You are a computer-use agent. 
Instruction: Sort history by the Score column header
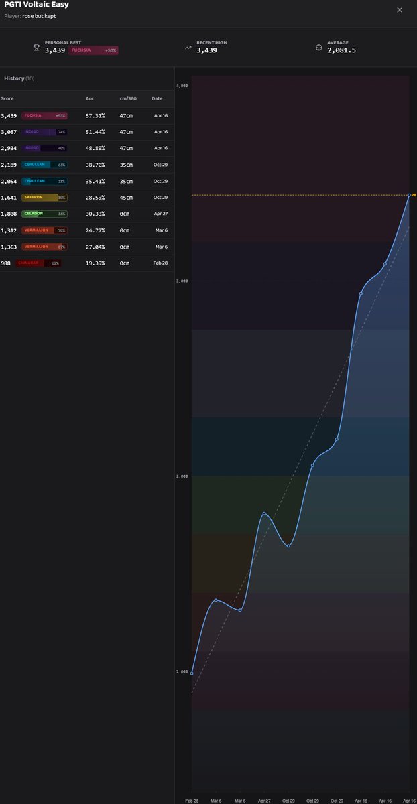(x=7, y=98)
